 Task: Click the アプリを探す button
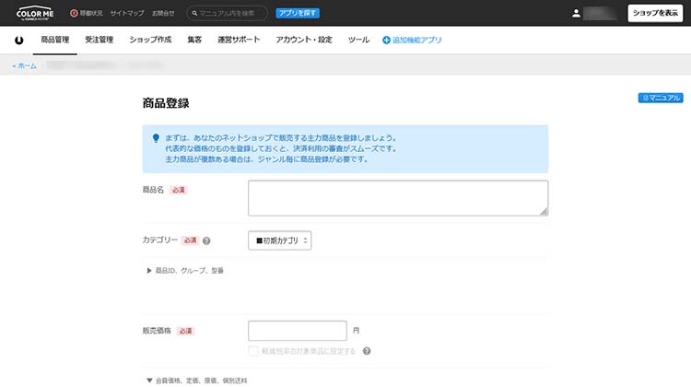pyautogui.click(x=298, y=13)
